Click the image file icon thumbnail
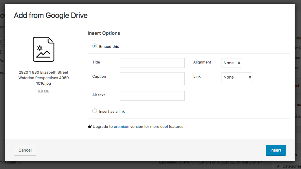301x169 pixels. [44, 49]
